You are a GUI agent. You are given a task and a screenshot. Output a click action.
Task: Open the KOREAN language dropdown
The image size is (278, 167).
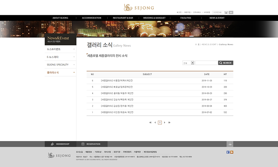[x=220, y=12]
